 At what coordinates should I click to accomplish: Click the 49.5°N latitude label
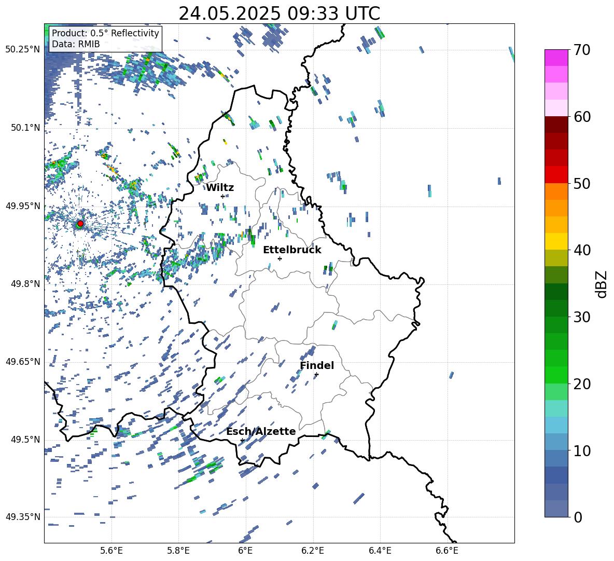click(x=25, y=440)
